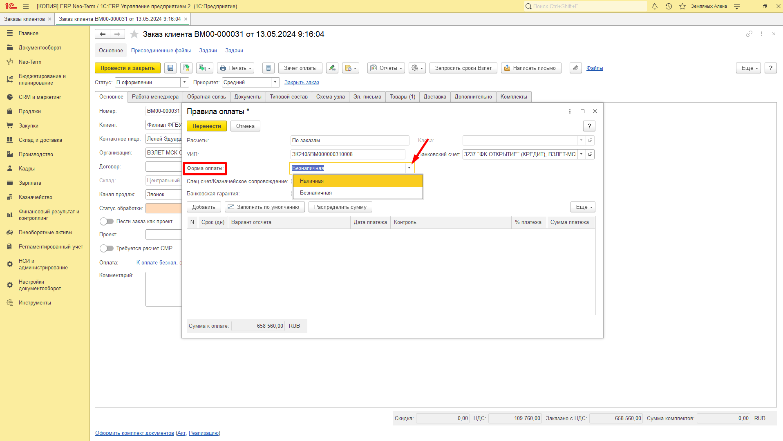This screenshot has height=441, width=783.
Task: Click Распределить сумму button
Action: pos(340,207)
